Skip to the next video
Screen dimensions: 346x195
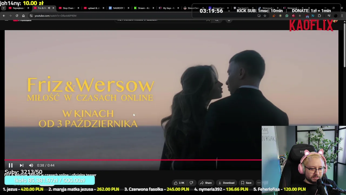click(22, 165)
